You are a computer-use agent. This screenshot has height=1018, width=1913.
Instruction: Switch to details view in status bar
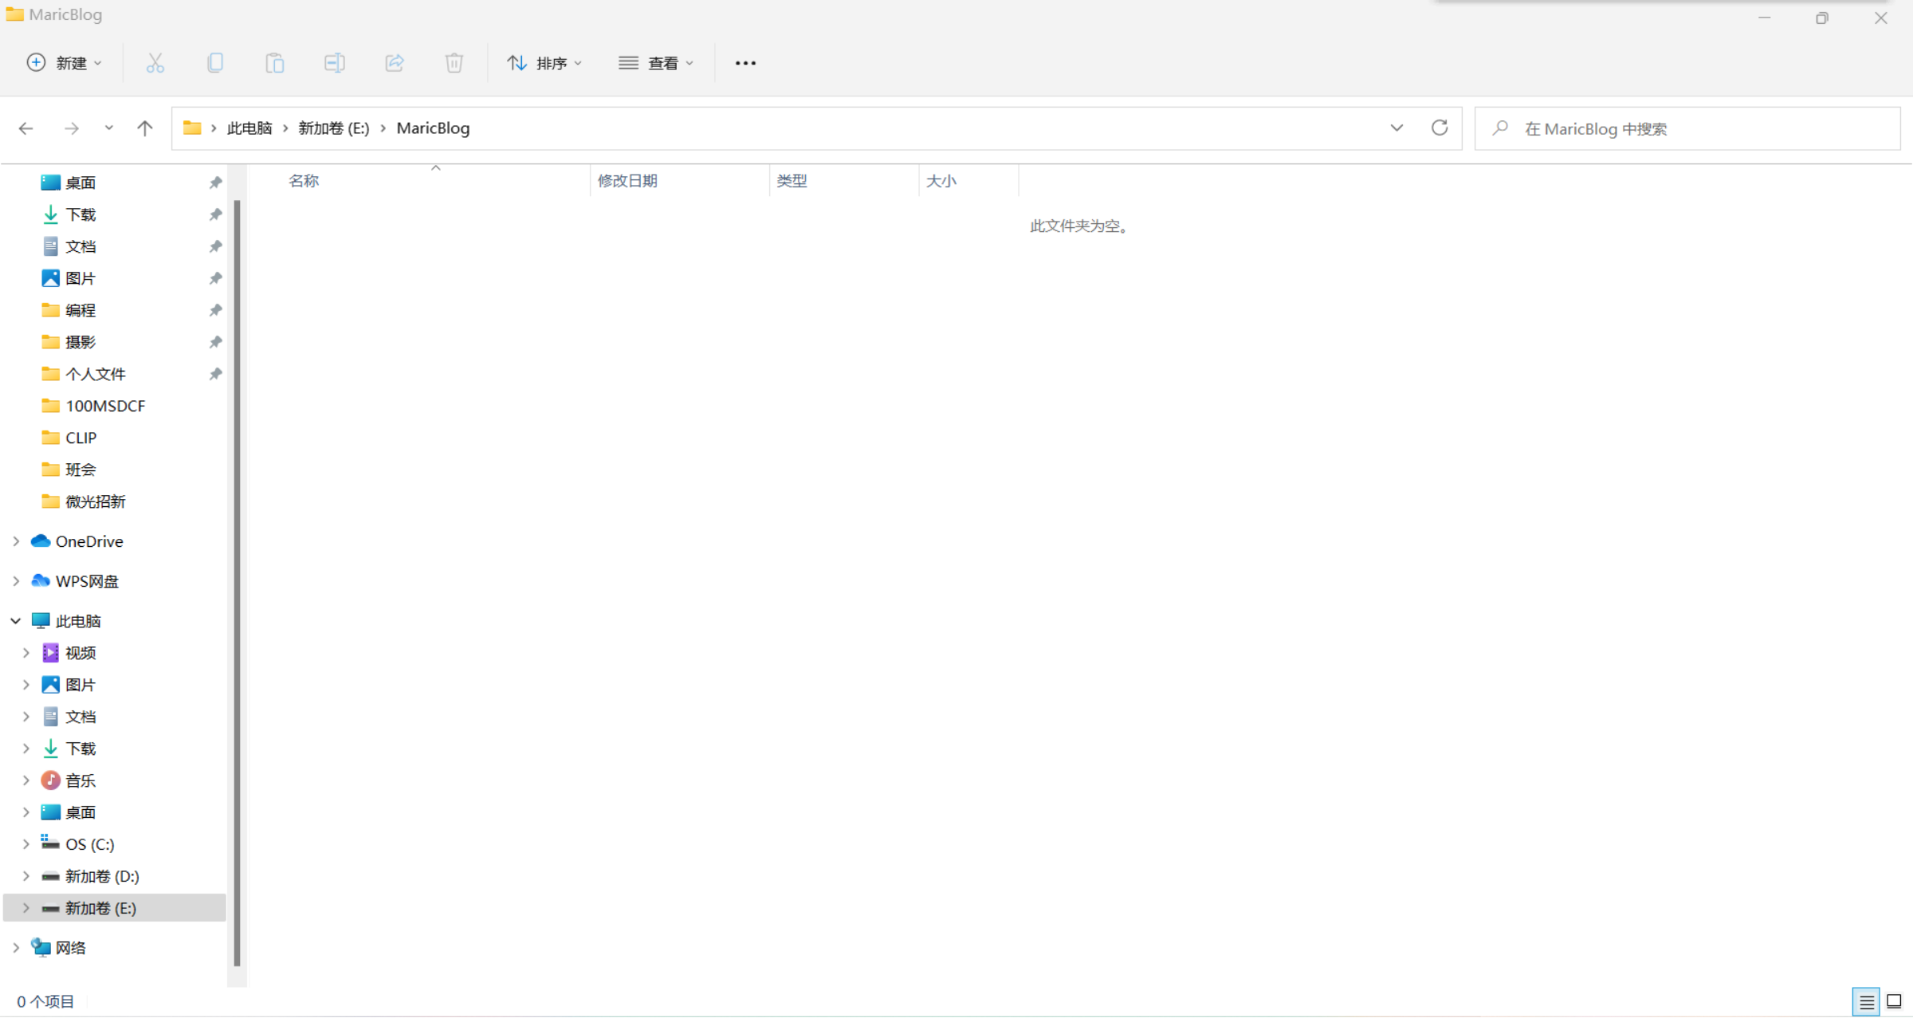[x=1866, y=1002]
